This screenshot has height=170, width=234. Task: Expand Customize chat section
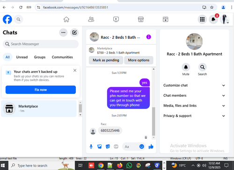click(x=194, y=85)
